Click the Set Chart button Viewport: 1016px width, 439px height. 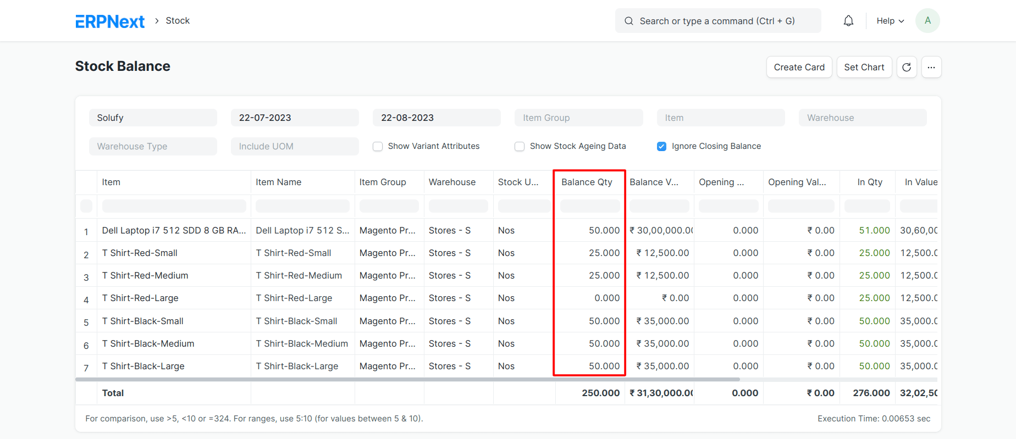tap(864, 67)
